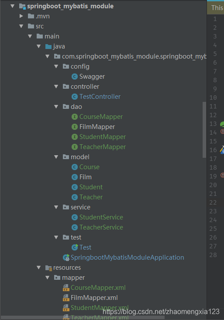224x320 pixels.
Task: Click the blue java source folder icon
Action: 48,46
